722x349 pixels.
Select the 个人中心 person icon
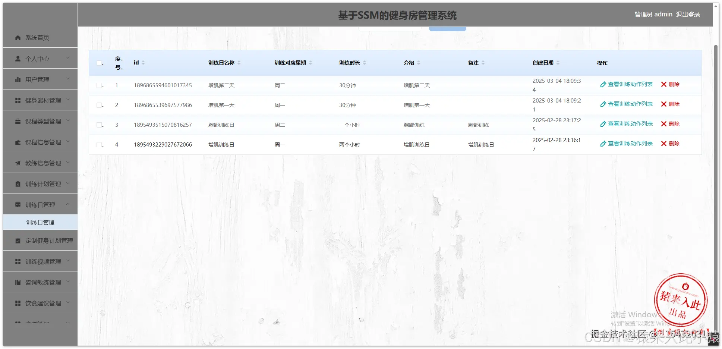click(x=17, y=58)
